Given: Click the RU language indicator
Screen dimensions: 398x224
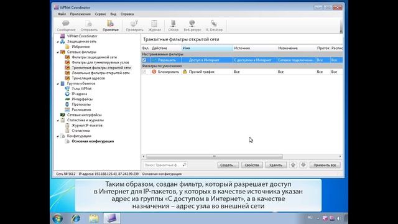Looking at the screenshot, I should [x=310, y=218].
